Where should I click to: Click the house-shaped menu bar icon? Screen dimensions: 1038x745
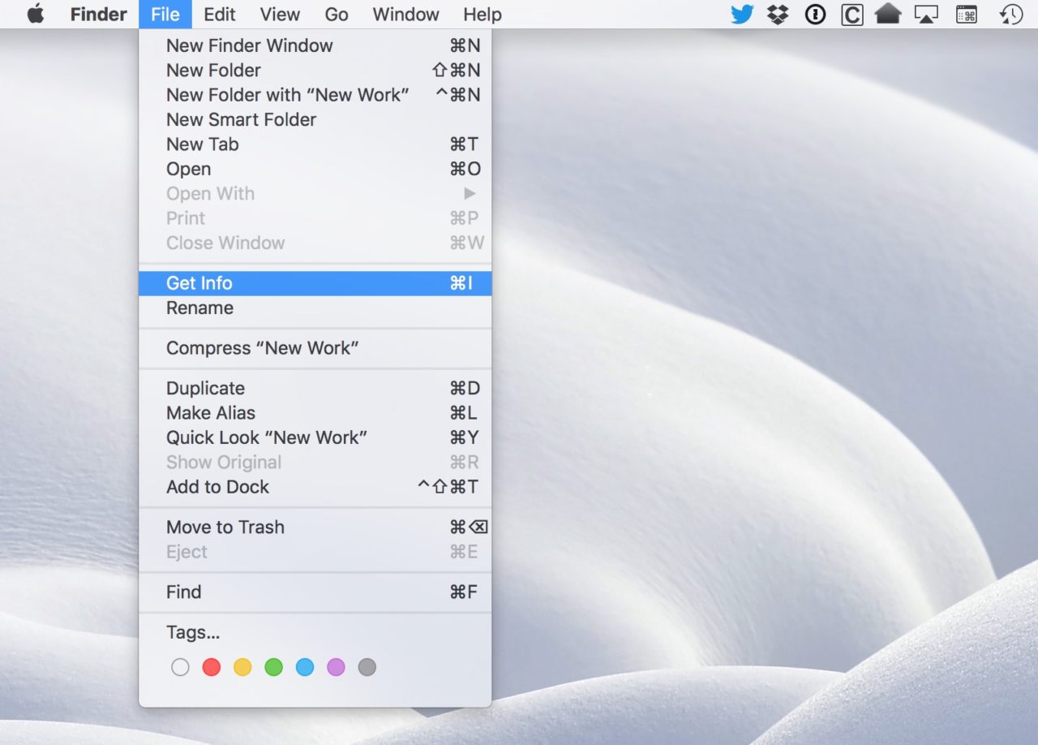click(x=889, y=14)
